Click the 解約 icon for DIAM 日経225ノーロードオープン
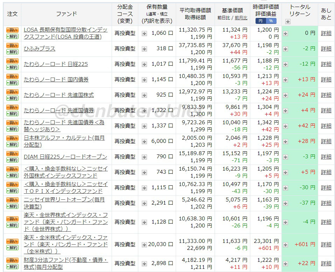335x272 pixels. (x=12, y=159)
